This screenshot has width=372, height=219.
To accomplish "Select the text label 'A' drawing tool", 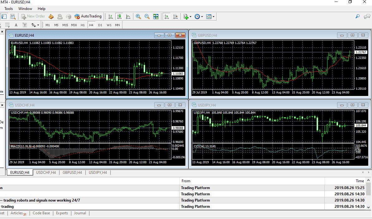I will [x=16, y=25].
